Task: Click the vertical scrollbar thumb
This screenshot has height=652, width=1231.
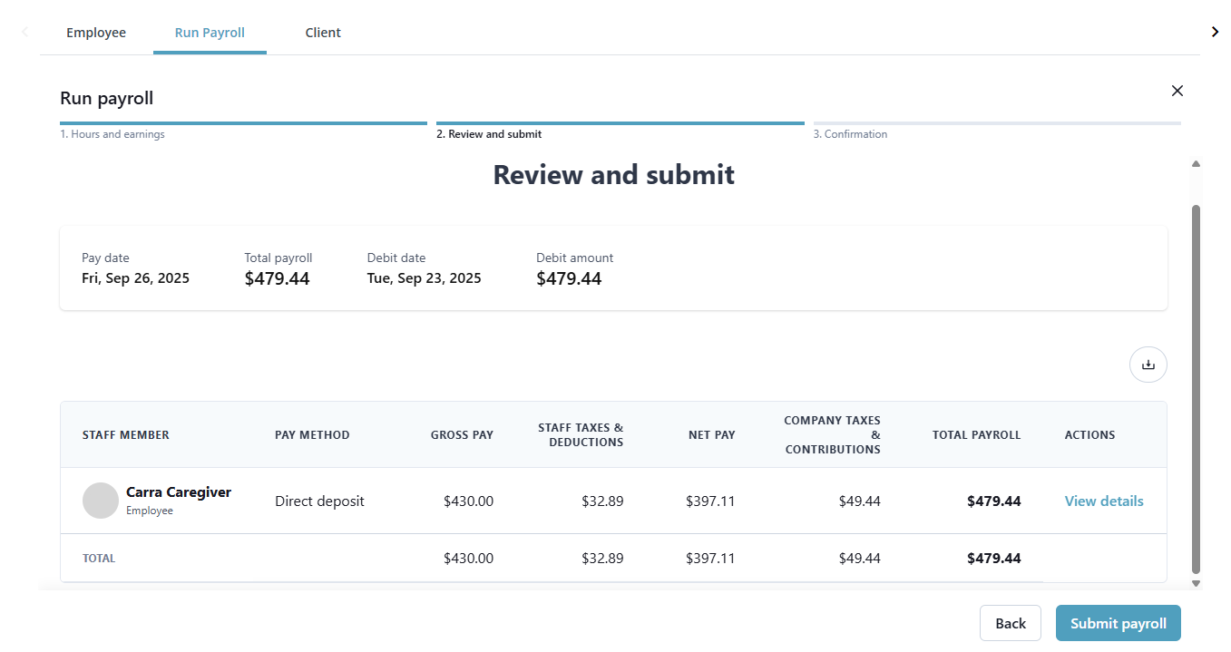Action: (1196, 388)
